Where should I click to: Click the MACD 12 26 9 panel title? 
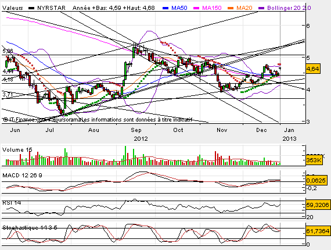click(x=22, y=175)
